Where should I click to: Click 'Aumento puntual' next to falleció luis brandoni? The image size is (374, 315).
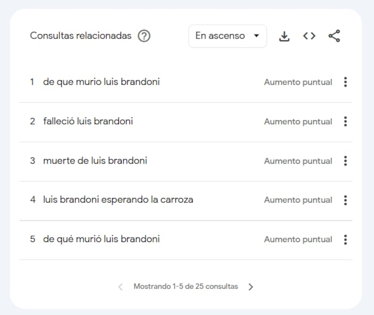[298, 121]
